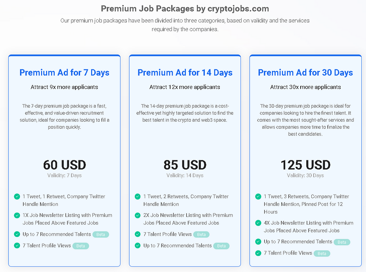Image resolution: width=366 pixels, height=272 pixels.
Task: Click checkmark icon beside 1 Tweet, 1 Retweet
Action: click(17, 196)
